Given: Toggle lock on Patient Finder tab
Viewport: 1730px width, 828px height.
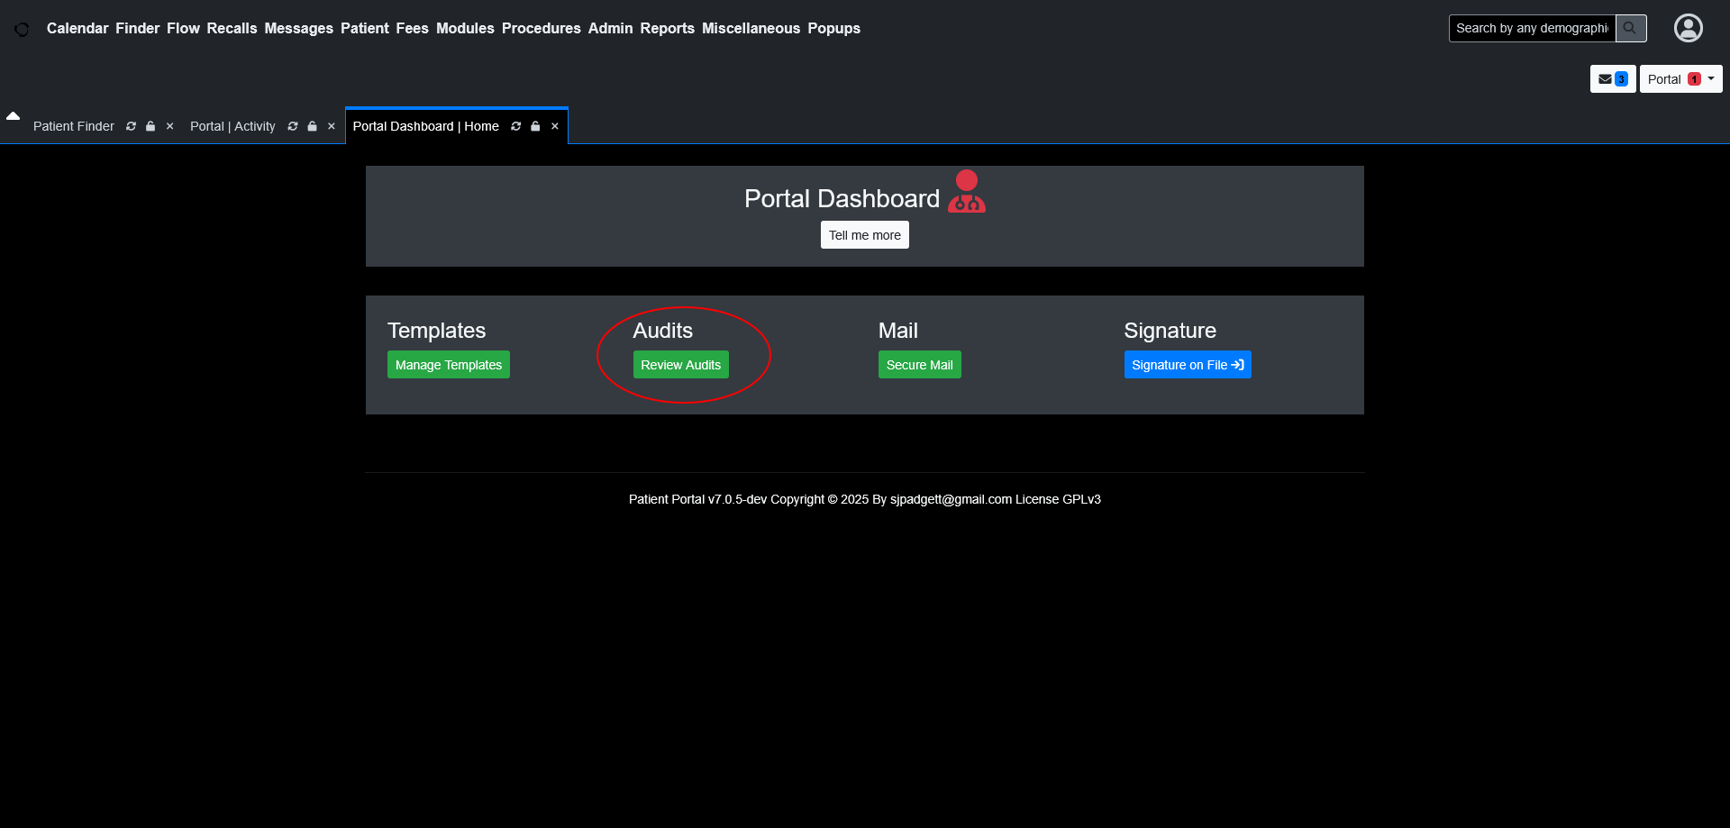Looking at the screenshot, I should coord(150,126).
